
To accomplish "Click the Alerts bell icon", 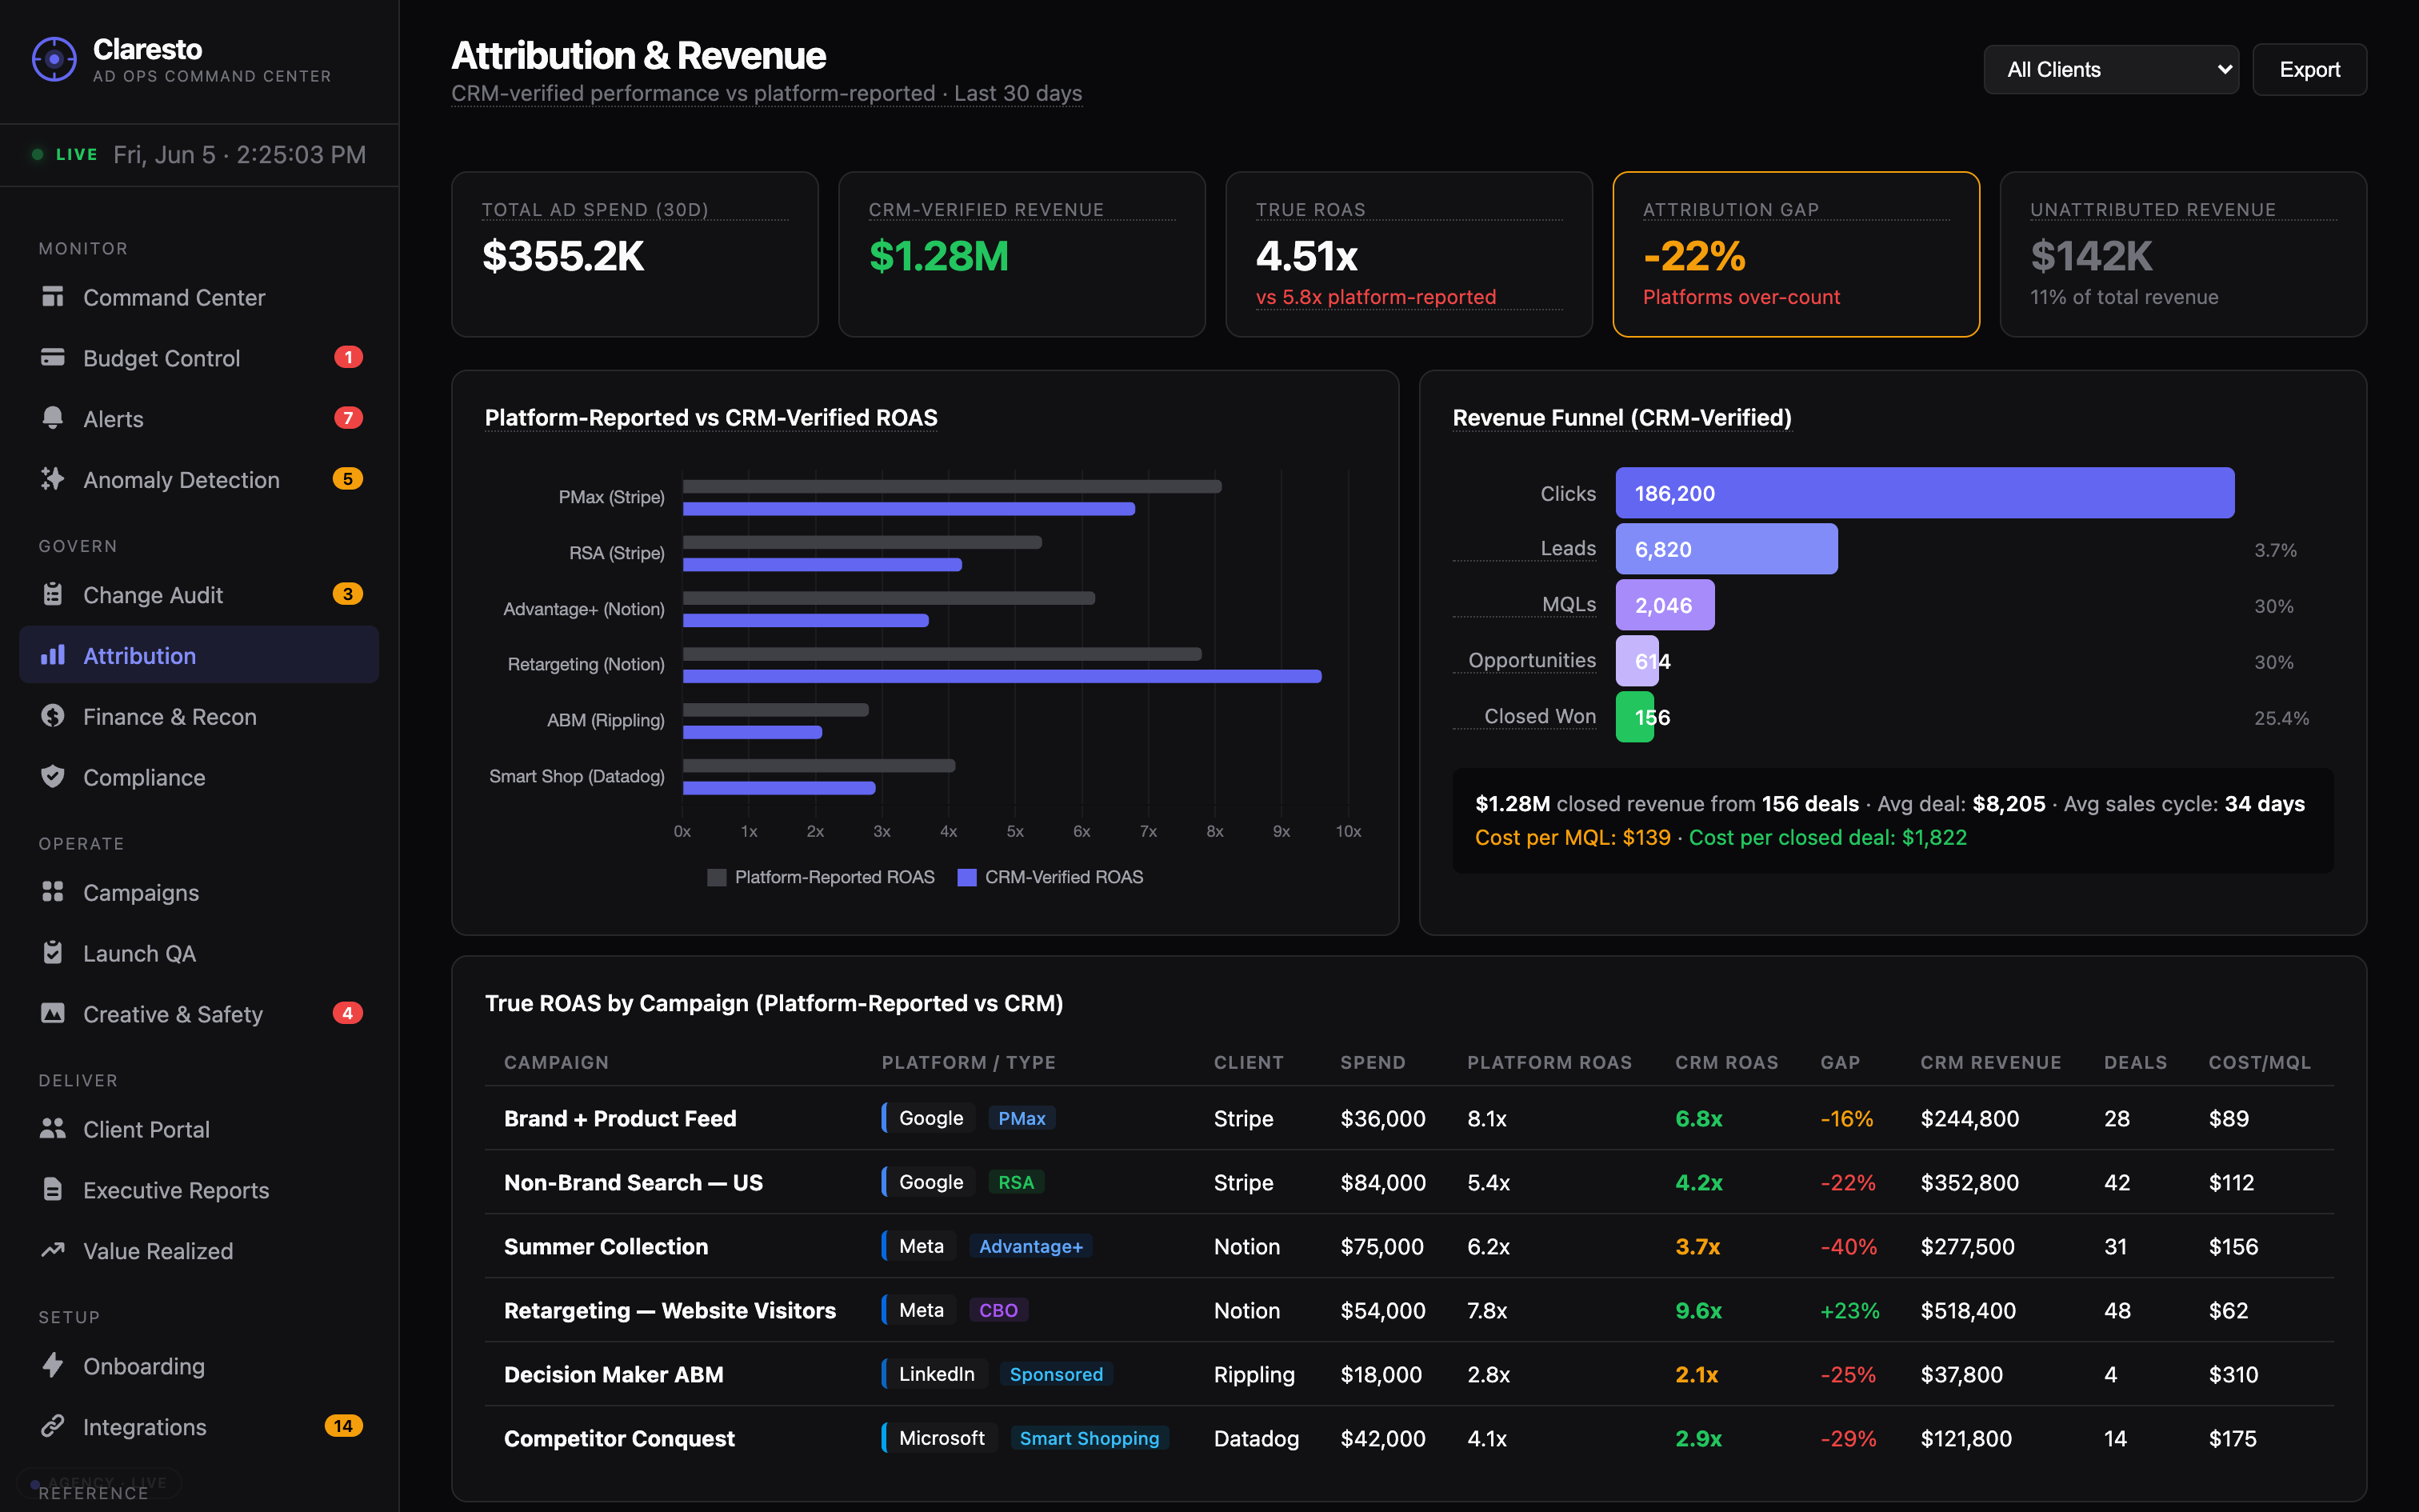I will [x=53, y=418].
